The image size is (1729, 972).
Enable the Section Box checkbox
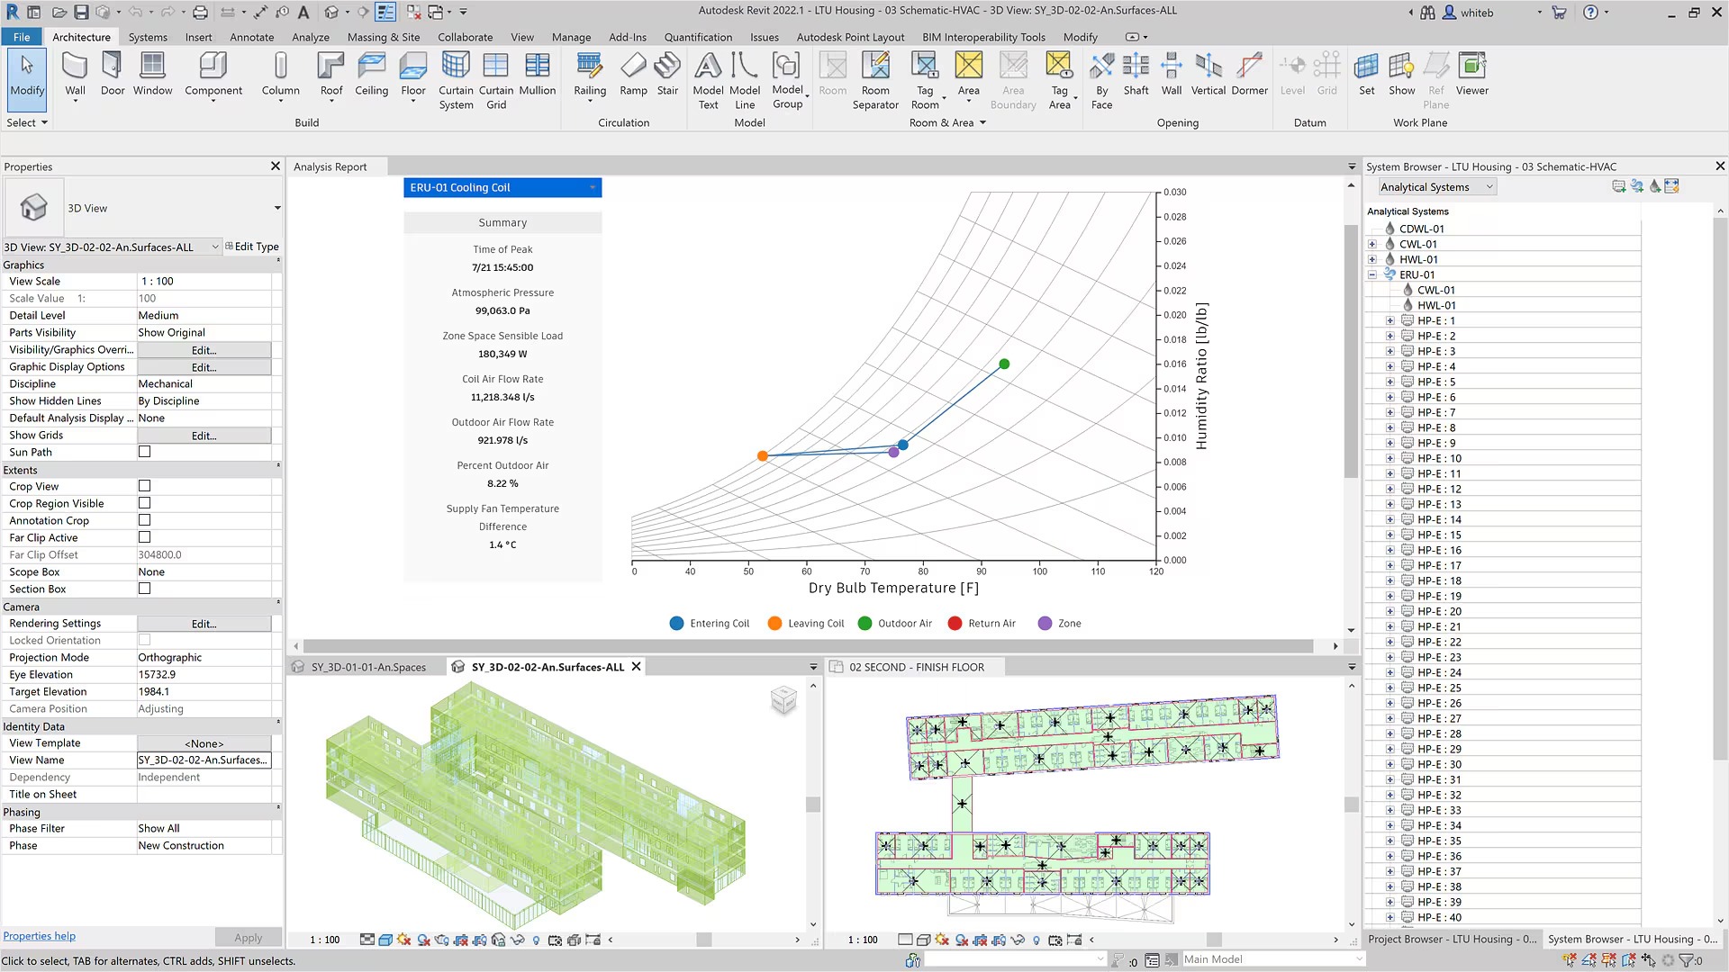144,589
